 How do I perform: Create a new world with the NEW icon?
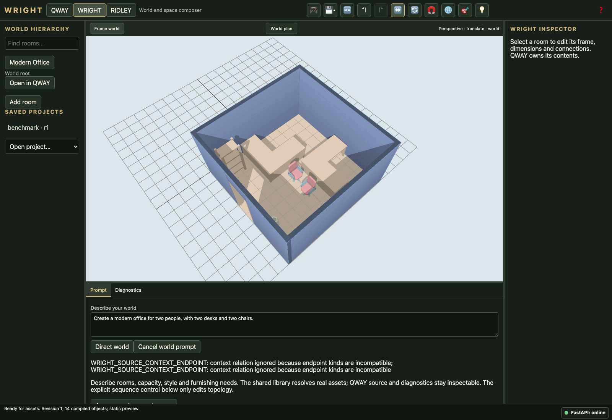pos(347,10)
